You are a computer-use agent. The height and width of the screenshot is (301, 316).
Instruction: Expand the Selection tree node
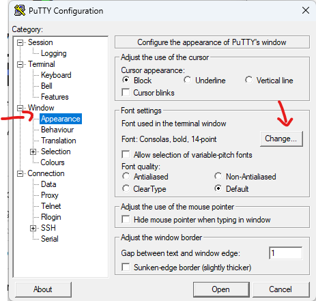(x=33, y=152)
